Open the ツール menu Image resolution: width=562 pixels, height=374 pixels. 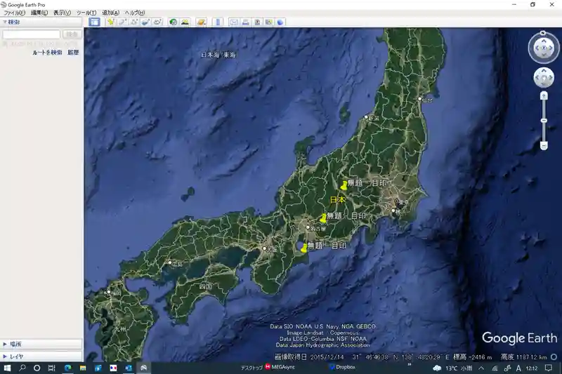[x=86, y=13]
